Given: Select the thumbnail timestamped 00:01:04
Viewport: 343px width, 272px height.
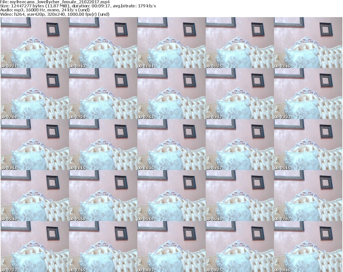Looking at the screenshot, I should click(171, 43).
